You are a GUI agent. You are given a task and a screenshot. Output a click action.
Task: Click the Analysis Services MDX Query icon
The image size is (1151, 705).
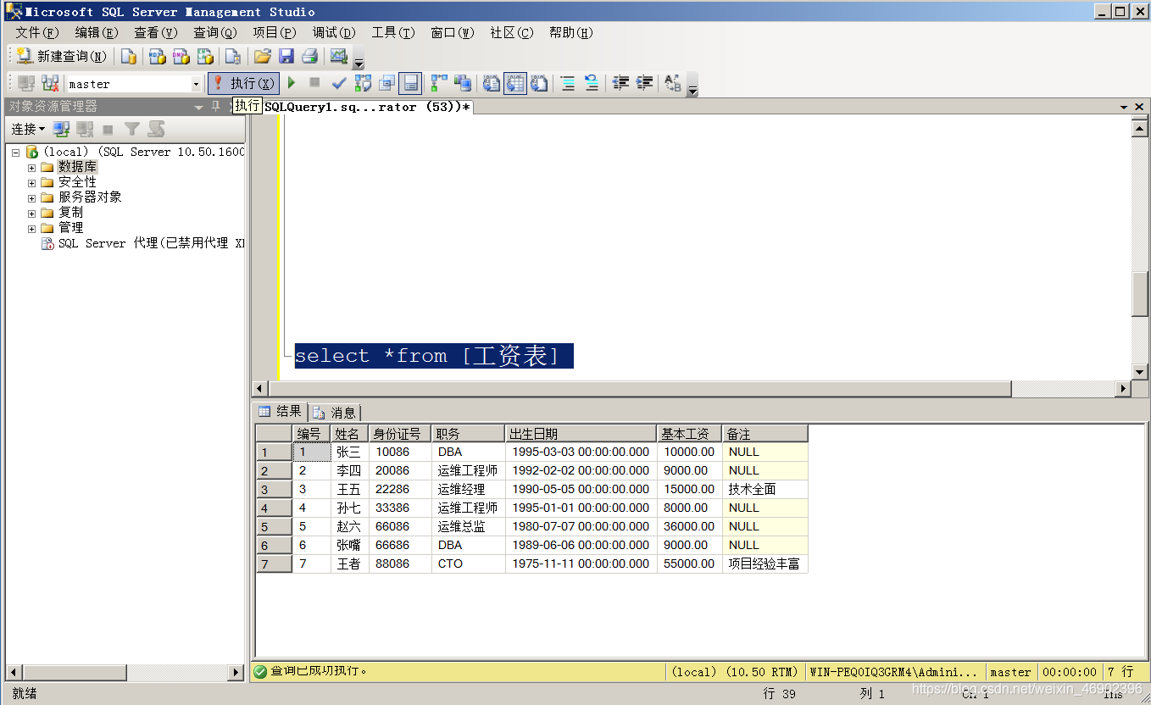pos(157,57)
